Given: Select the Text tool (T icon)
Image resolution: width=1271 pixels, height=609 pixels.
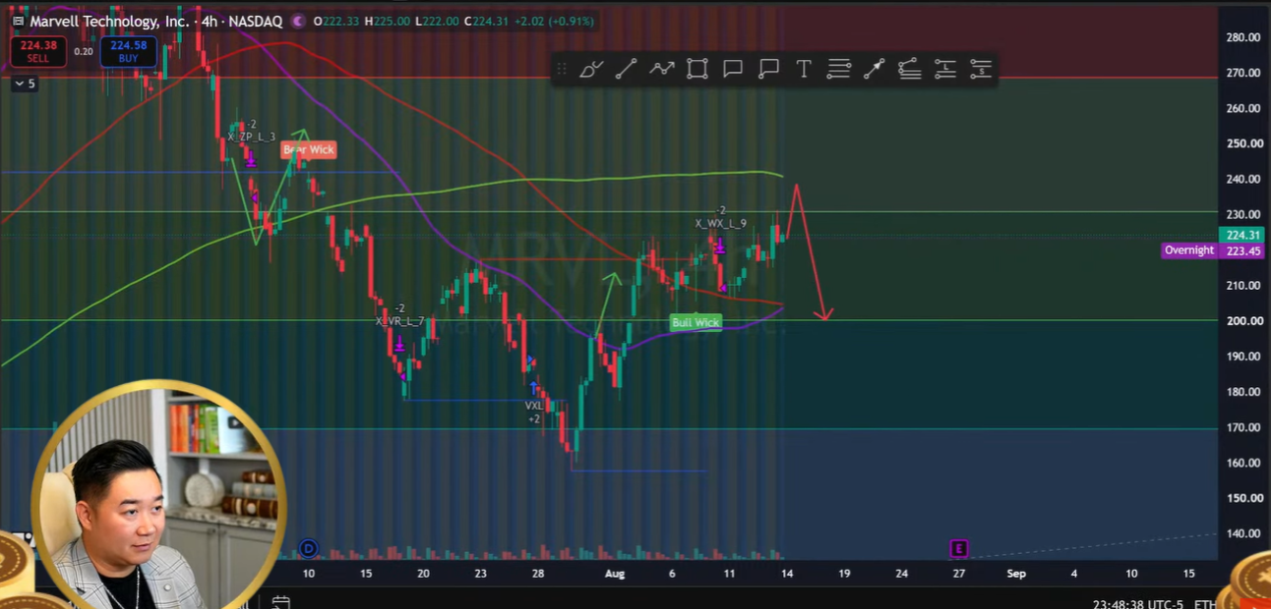Looking at the screenshot, I should pos(804,69).
